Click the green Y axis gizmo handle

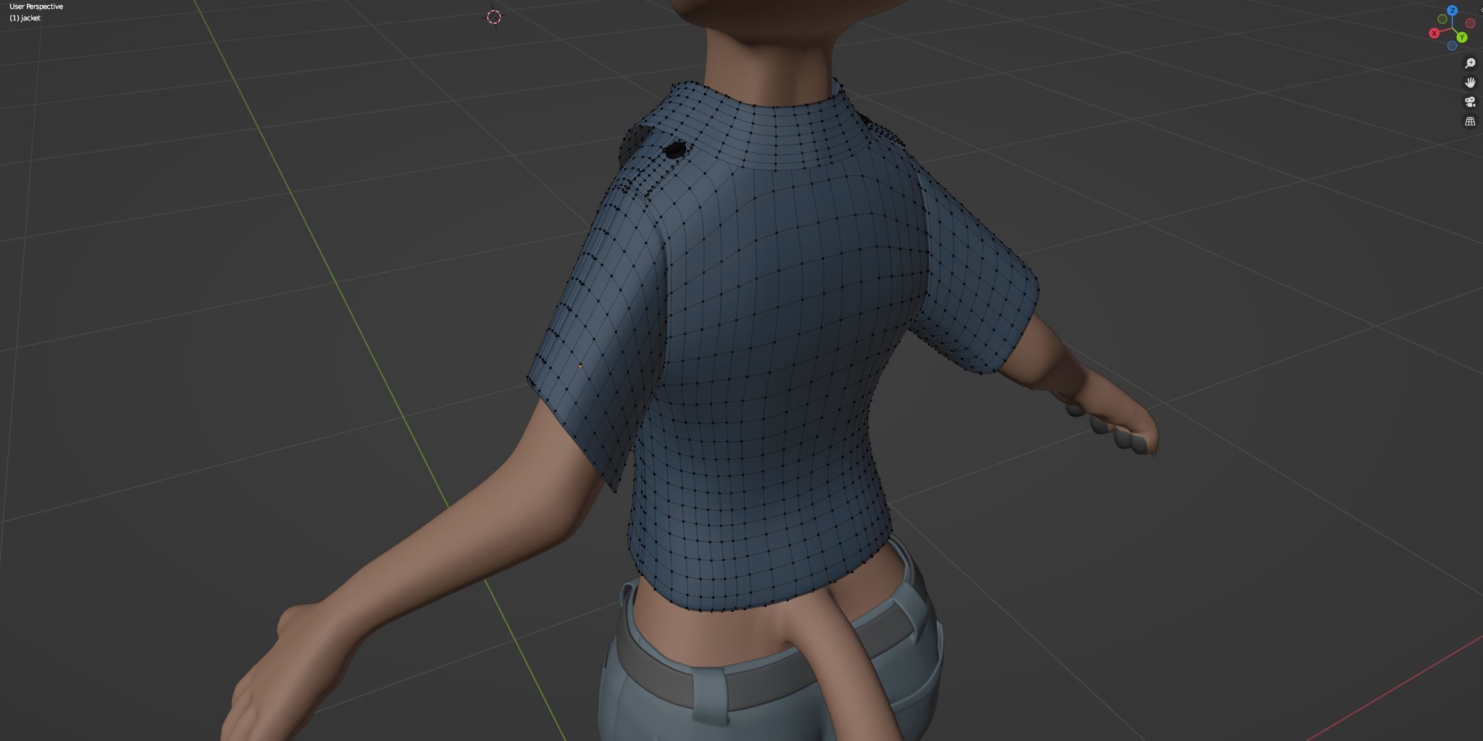1463,38
